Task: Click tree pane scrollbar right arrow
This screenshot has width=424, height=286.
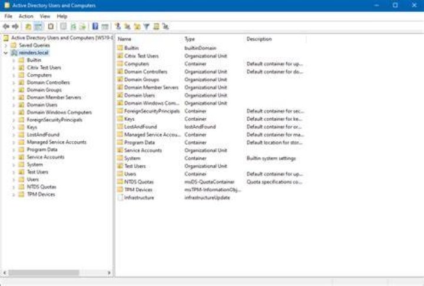Action: [x=109, y=272]
